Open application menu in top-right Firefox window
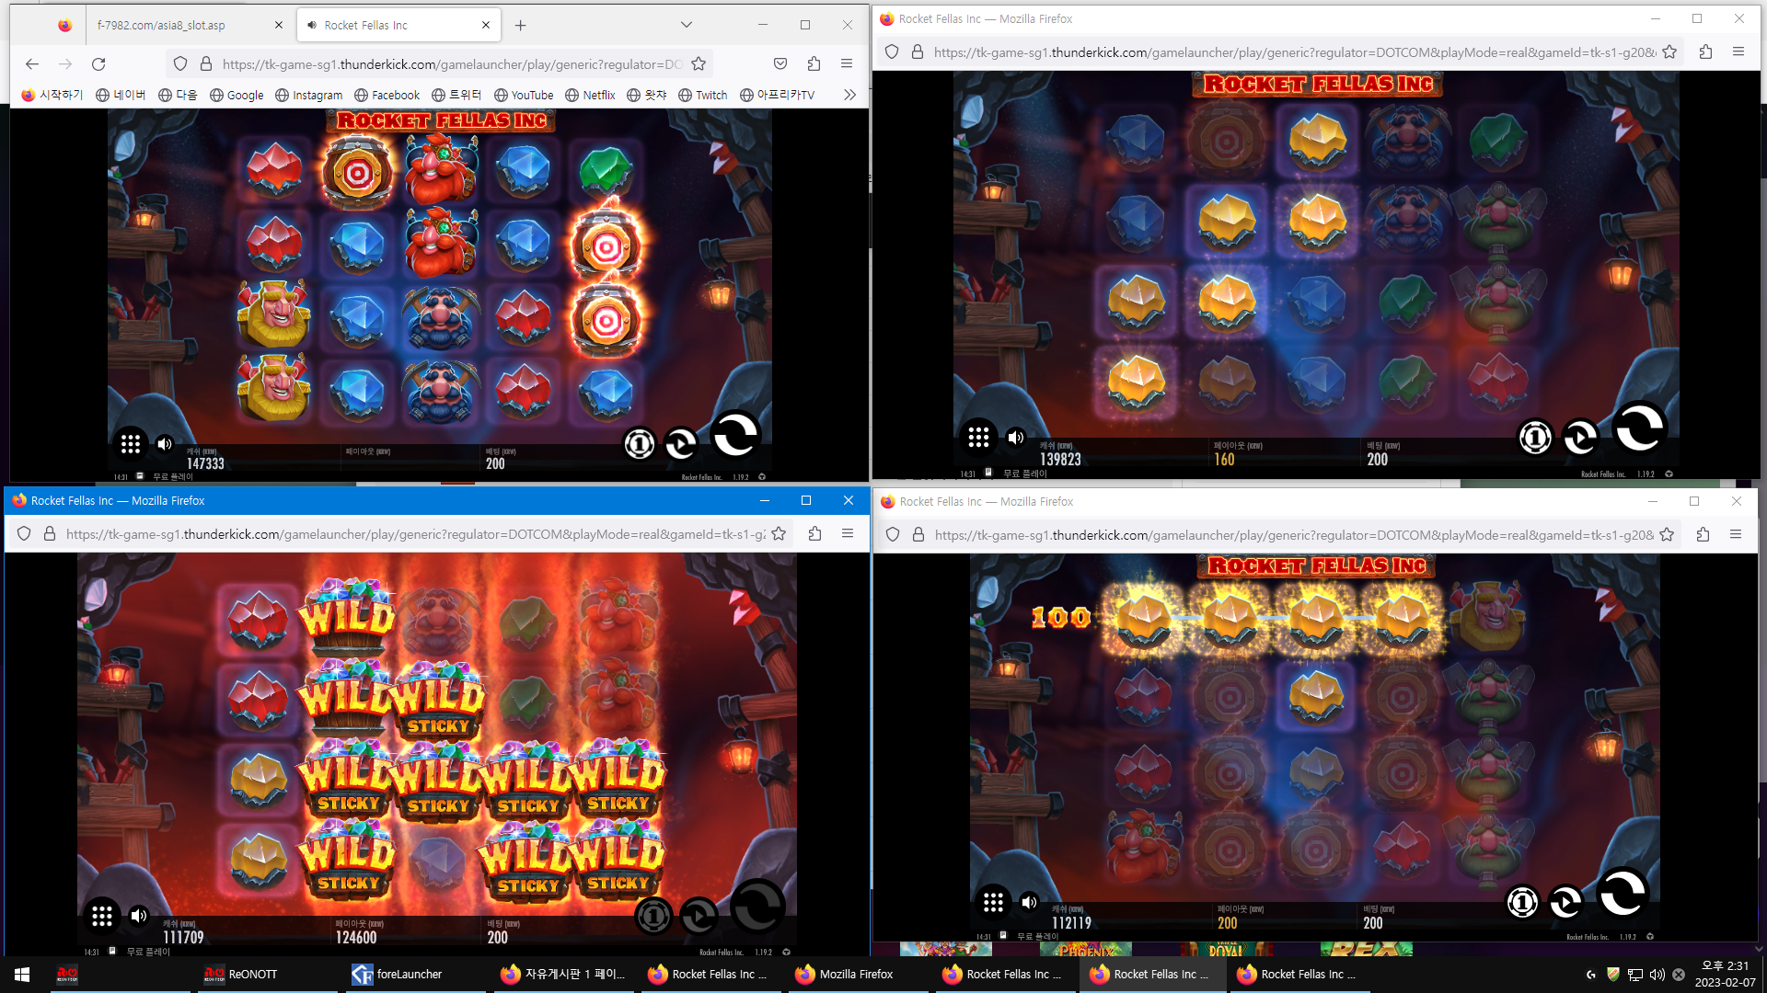 click(1738, 51)
